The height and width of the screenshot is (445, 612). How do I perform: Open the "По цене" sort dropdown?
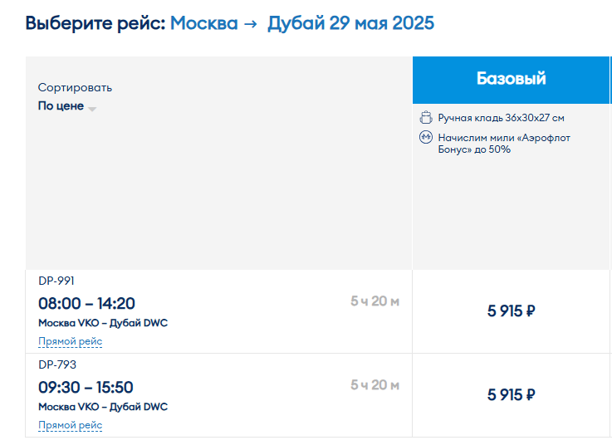(x=66, y=106)
